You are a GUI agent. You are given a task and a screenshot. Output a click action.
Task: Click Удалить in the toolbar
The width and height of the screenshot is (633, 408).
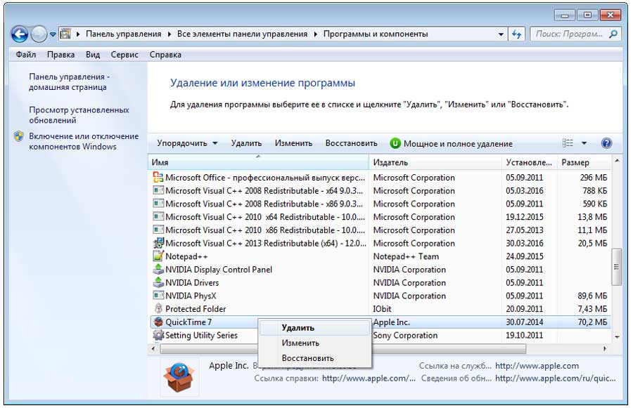pos(246,143)
